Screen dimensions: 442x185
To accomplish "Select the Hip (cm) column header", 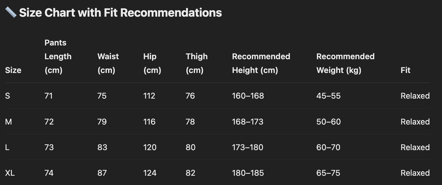I will click(152, 63).
